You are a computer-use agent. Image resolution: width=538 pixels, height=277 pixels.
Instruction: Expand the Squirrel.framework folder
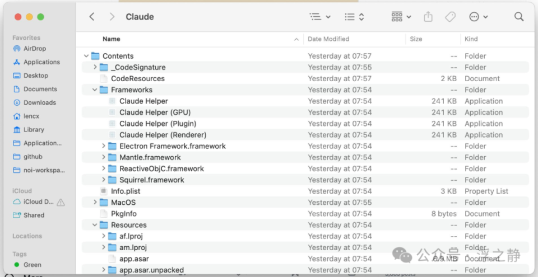coord(104,180)
